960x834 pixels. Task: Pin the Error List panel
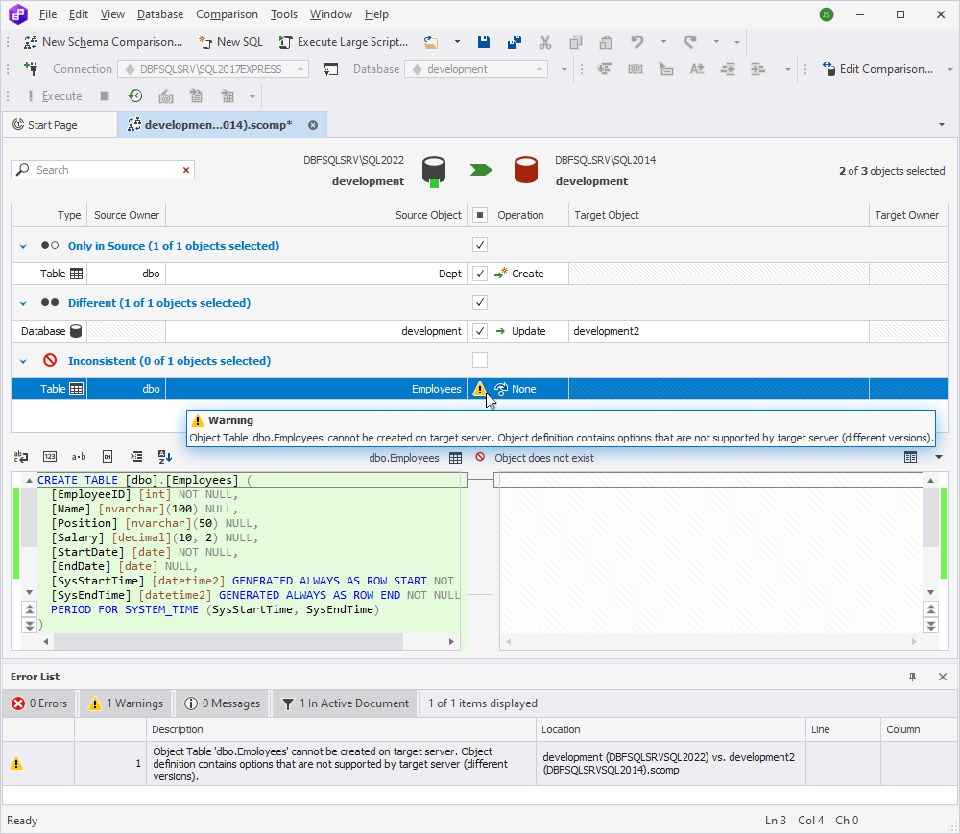912,677
